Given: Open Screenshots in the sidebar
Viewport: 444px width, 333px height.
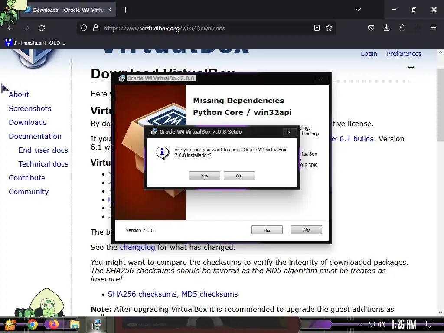Looking at the screenshot, I should tap(30, 108).
